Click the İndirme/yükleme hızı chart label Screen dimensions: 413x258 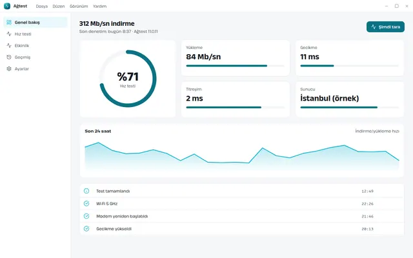coord(377,131)
